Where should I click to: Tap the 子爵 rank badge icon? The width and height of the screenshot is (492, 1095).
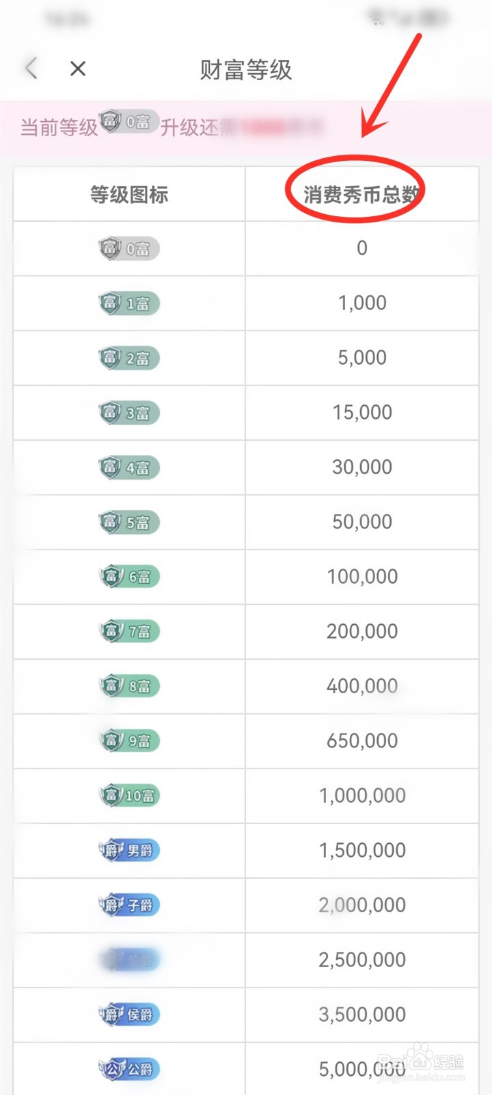point(129,905)
